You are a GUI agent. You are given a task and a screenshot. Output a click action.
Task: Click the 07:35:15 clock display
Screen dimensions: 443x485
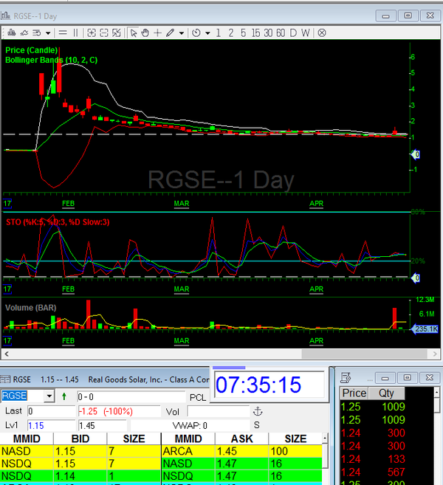pos(269,385)
